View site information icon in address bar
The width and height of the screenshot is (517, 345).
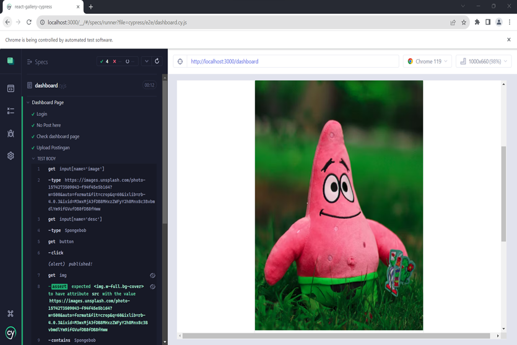[42, 22]
